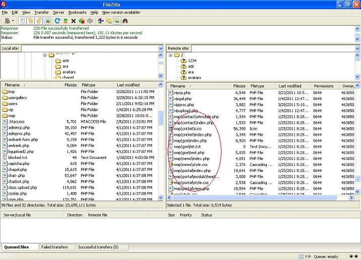Open the Site Manager icon

(7, 21)
